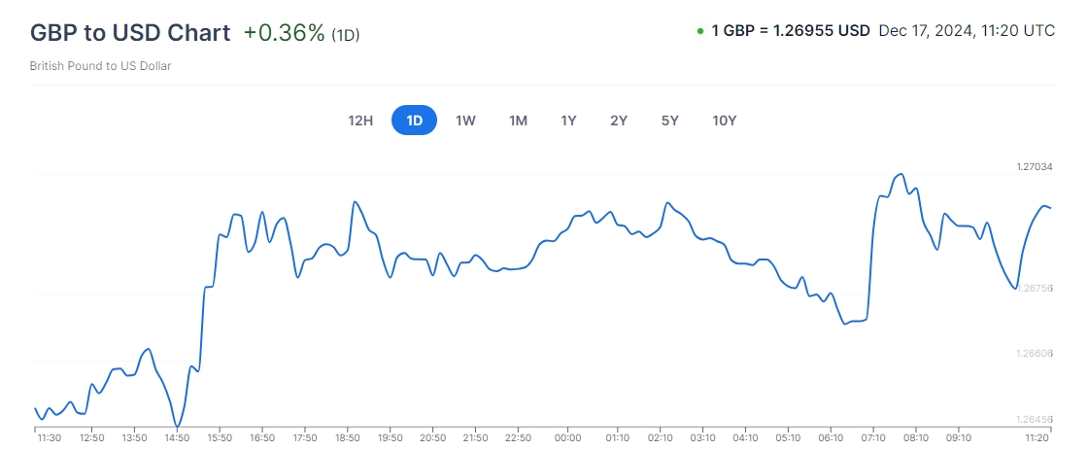Choose the 5Y time range
The height and width of the screenshot is (450, 1088).
669,121
